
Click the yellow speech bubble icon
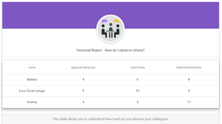116,21
